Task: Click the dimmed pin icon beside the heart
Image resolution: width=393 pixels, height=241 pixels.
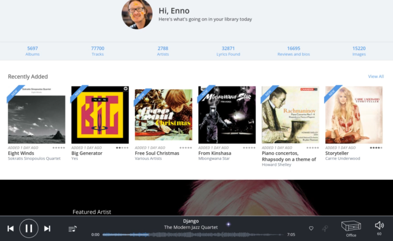Action: [x=325, y=228]
